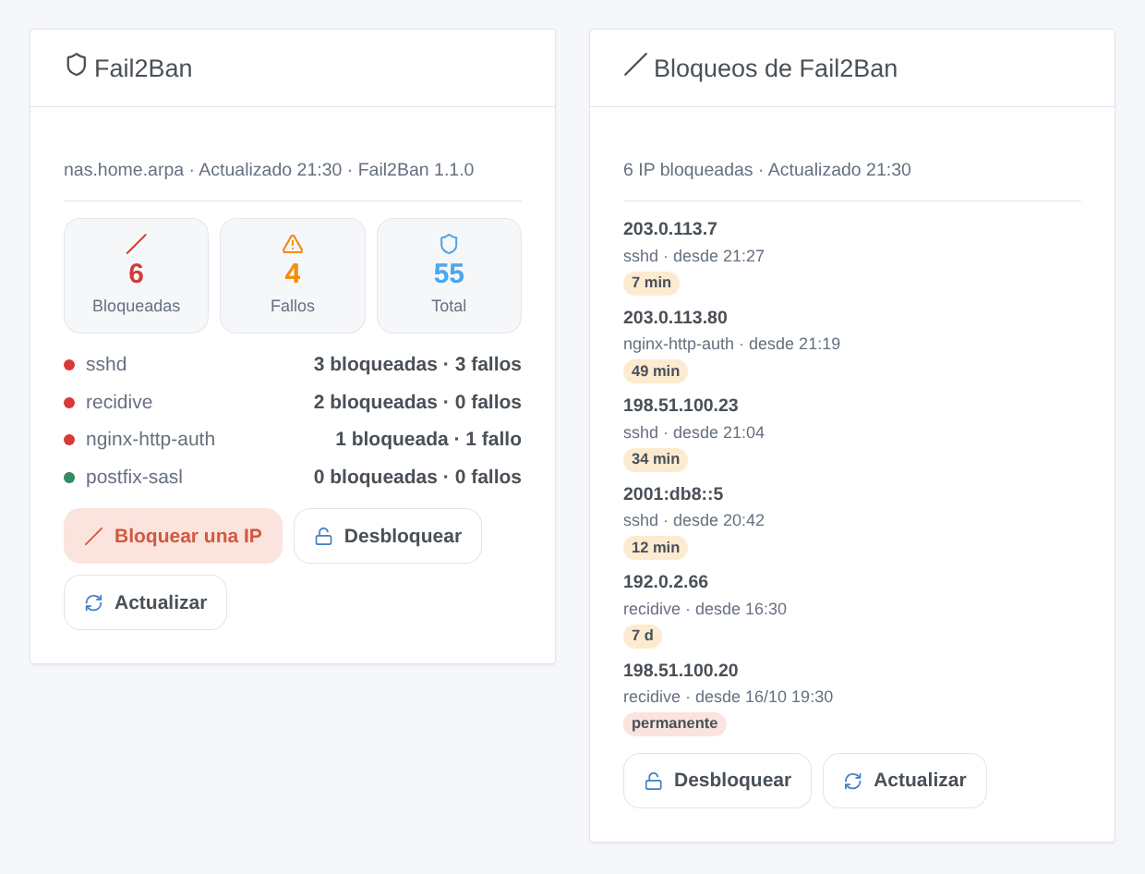Click the red status dot for recidive jail
The width and height of the screenshot is (1145, 874).
[x=69, y=403]
